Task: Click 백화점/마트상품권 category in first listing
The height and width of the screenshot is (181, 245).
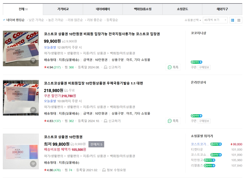Action: point(122,53)
